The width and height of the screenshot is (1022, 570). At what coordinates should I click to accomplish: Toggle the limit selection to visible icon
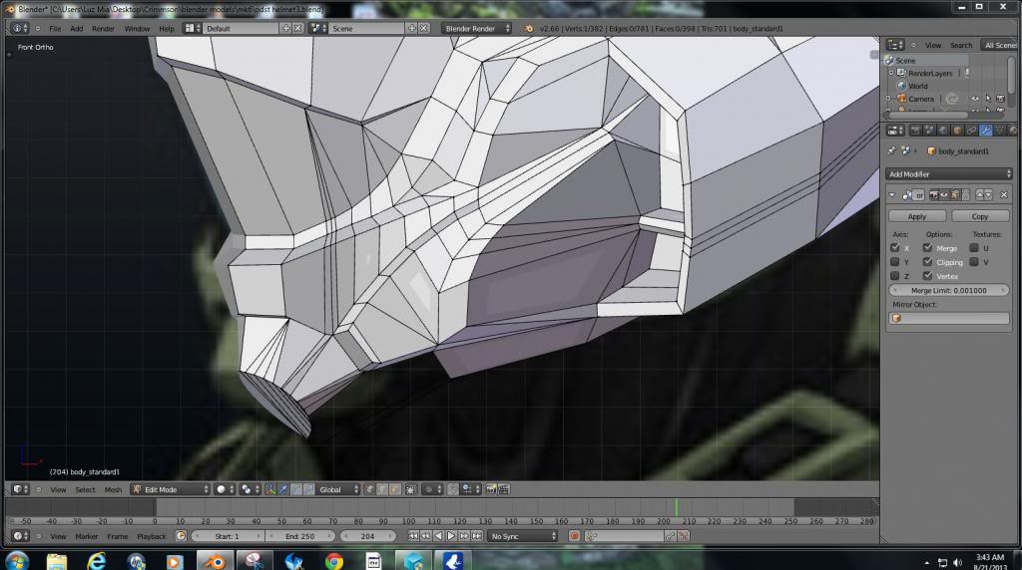tap(410, 489)
